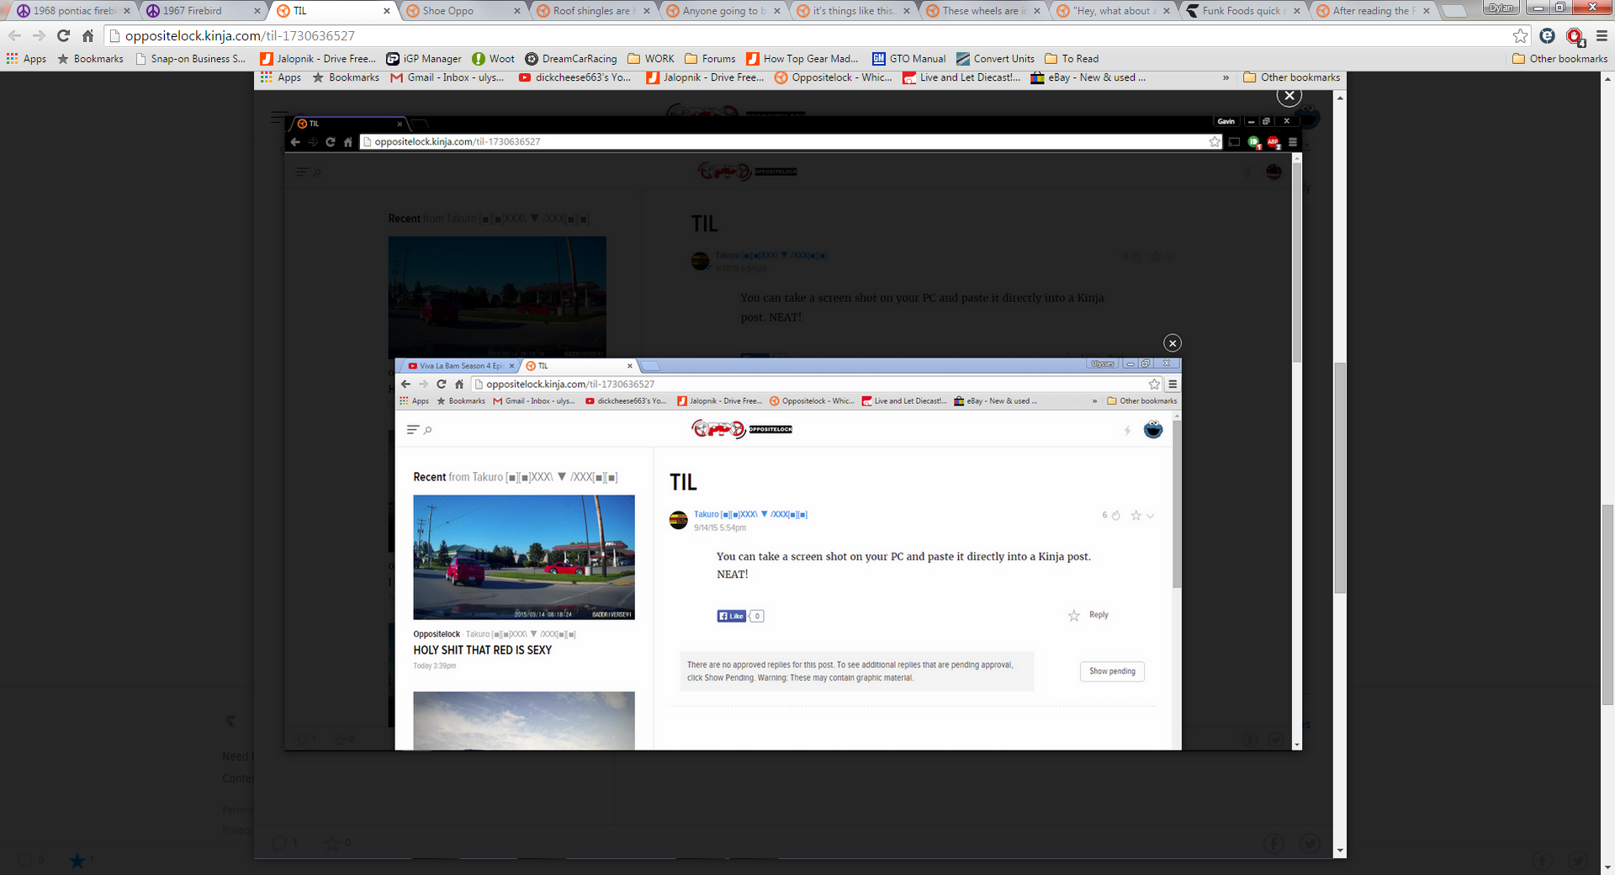Click the star icon left of Reply
The width and height of the screenshot is (1615, 875).
tap(1073, 616)
